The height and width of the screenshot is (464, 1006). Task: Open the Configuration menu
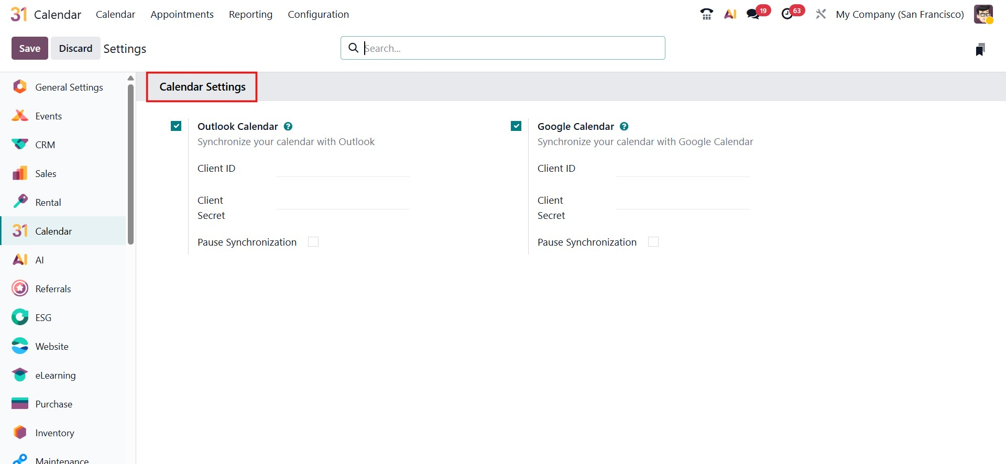click(x=318, y=14)
